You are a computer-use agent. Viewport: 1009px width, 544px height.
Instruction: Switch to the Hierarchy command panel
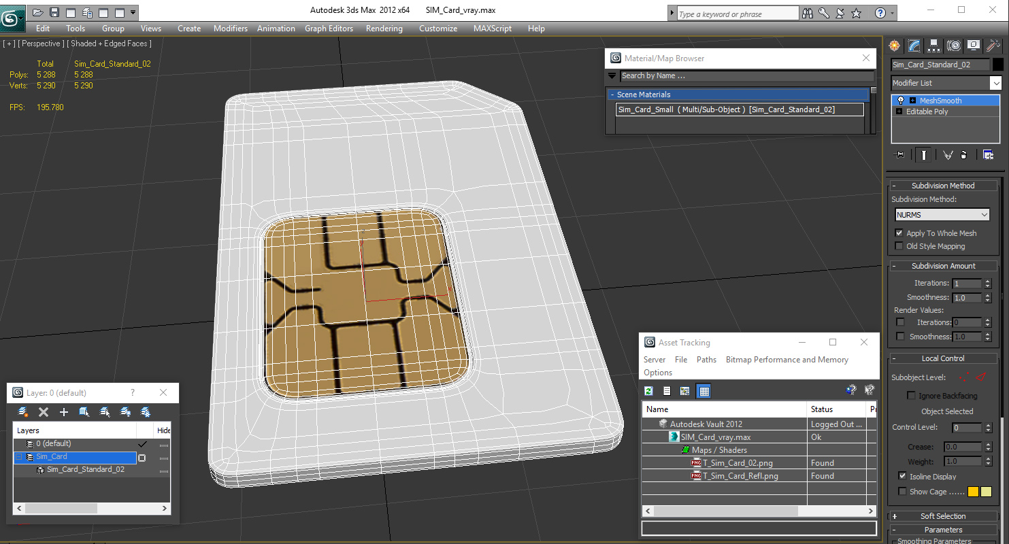[x=934, y=46]
